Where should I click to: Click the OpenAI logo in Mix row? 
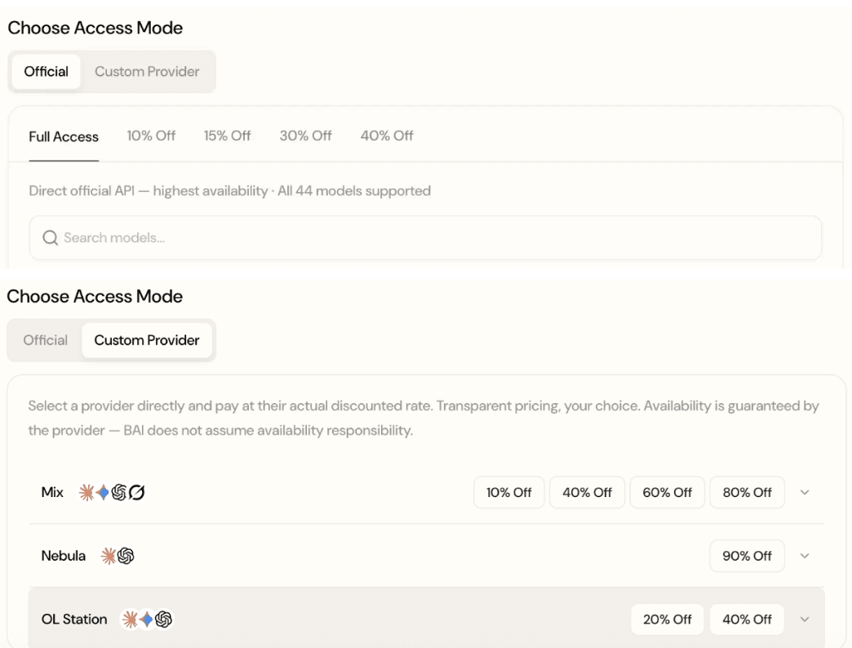(119, 493)
